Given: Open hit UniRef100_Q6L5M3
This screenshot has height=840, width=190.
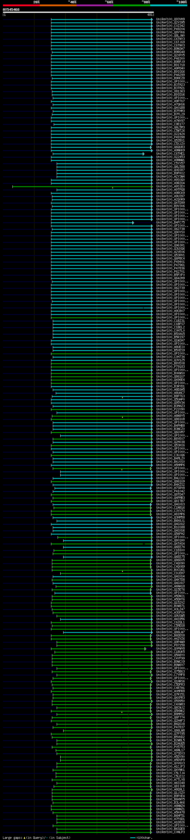Looking at the screenshot, I should coord(170,127).
